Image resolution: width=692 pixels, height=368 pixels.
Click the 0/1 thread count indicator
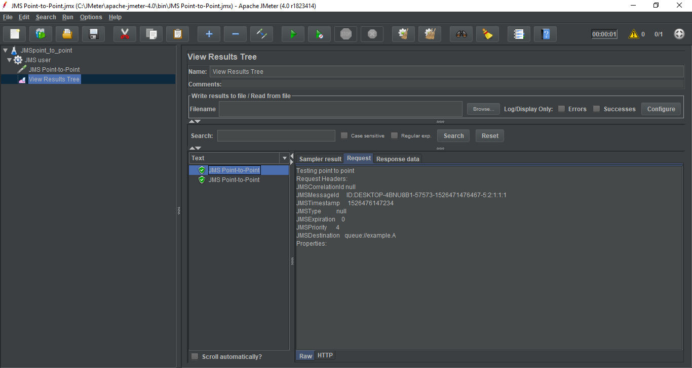click(x=659, y=34)
